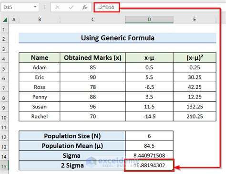226x174 pixels.
Task: Click the Obtained Marks (x) header cell
Action: point(92,57)
